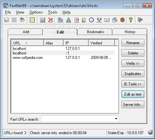Click the 2009-08-05 verified date cell

(x=101, y=58)
